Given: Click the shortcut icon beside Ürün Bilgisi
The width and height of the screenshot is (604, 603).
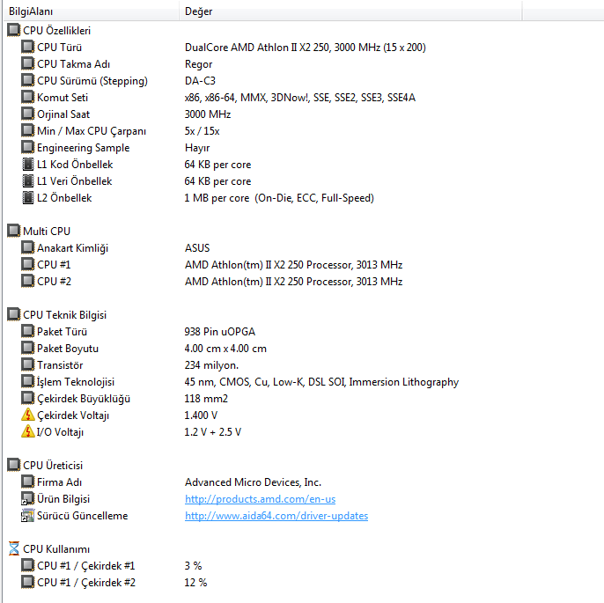Looking at the screenshot, I should 28,498.
